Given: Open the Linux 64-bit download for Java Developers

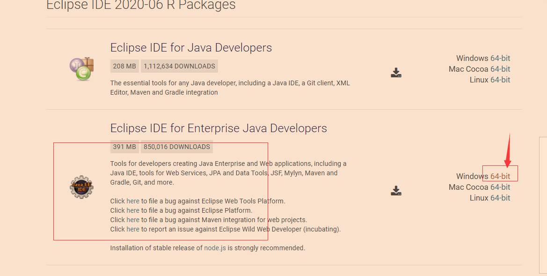Looking at the screenshot, I should pyautogui.click(x=501, y=80).
